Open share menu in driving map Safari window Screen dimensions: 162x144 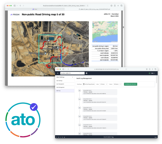point(115,6)
